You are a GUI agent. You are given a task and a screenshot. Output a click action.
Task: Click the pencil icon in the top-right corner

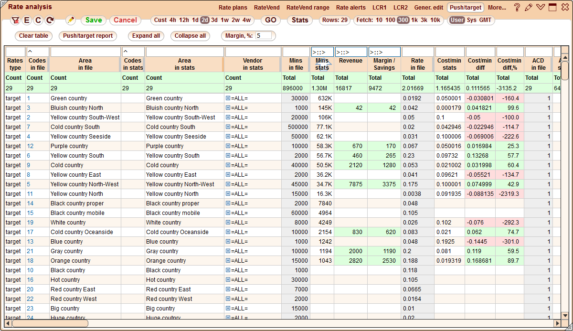pyautogui.click(x=530, y=7)
